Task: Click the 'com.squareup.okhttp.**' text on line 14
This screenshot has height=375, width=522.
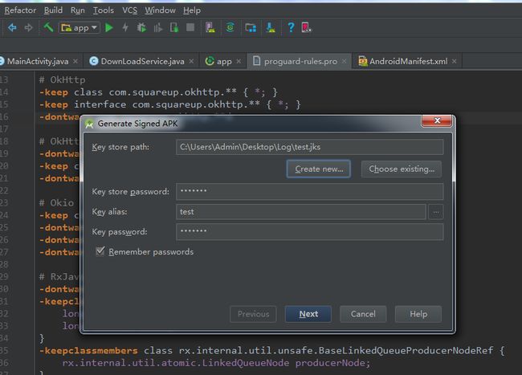Action: (x=173, y=92)
